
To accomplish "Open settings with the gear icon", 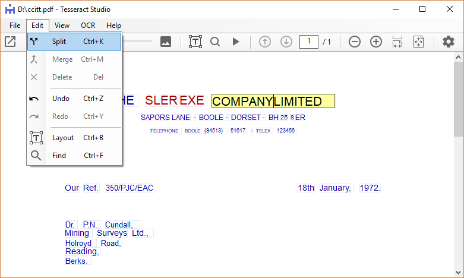I will (x=449, y=42).
